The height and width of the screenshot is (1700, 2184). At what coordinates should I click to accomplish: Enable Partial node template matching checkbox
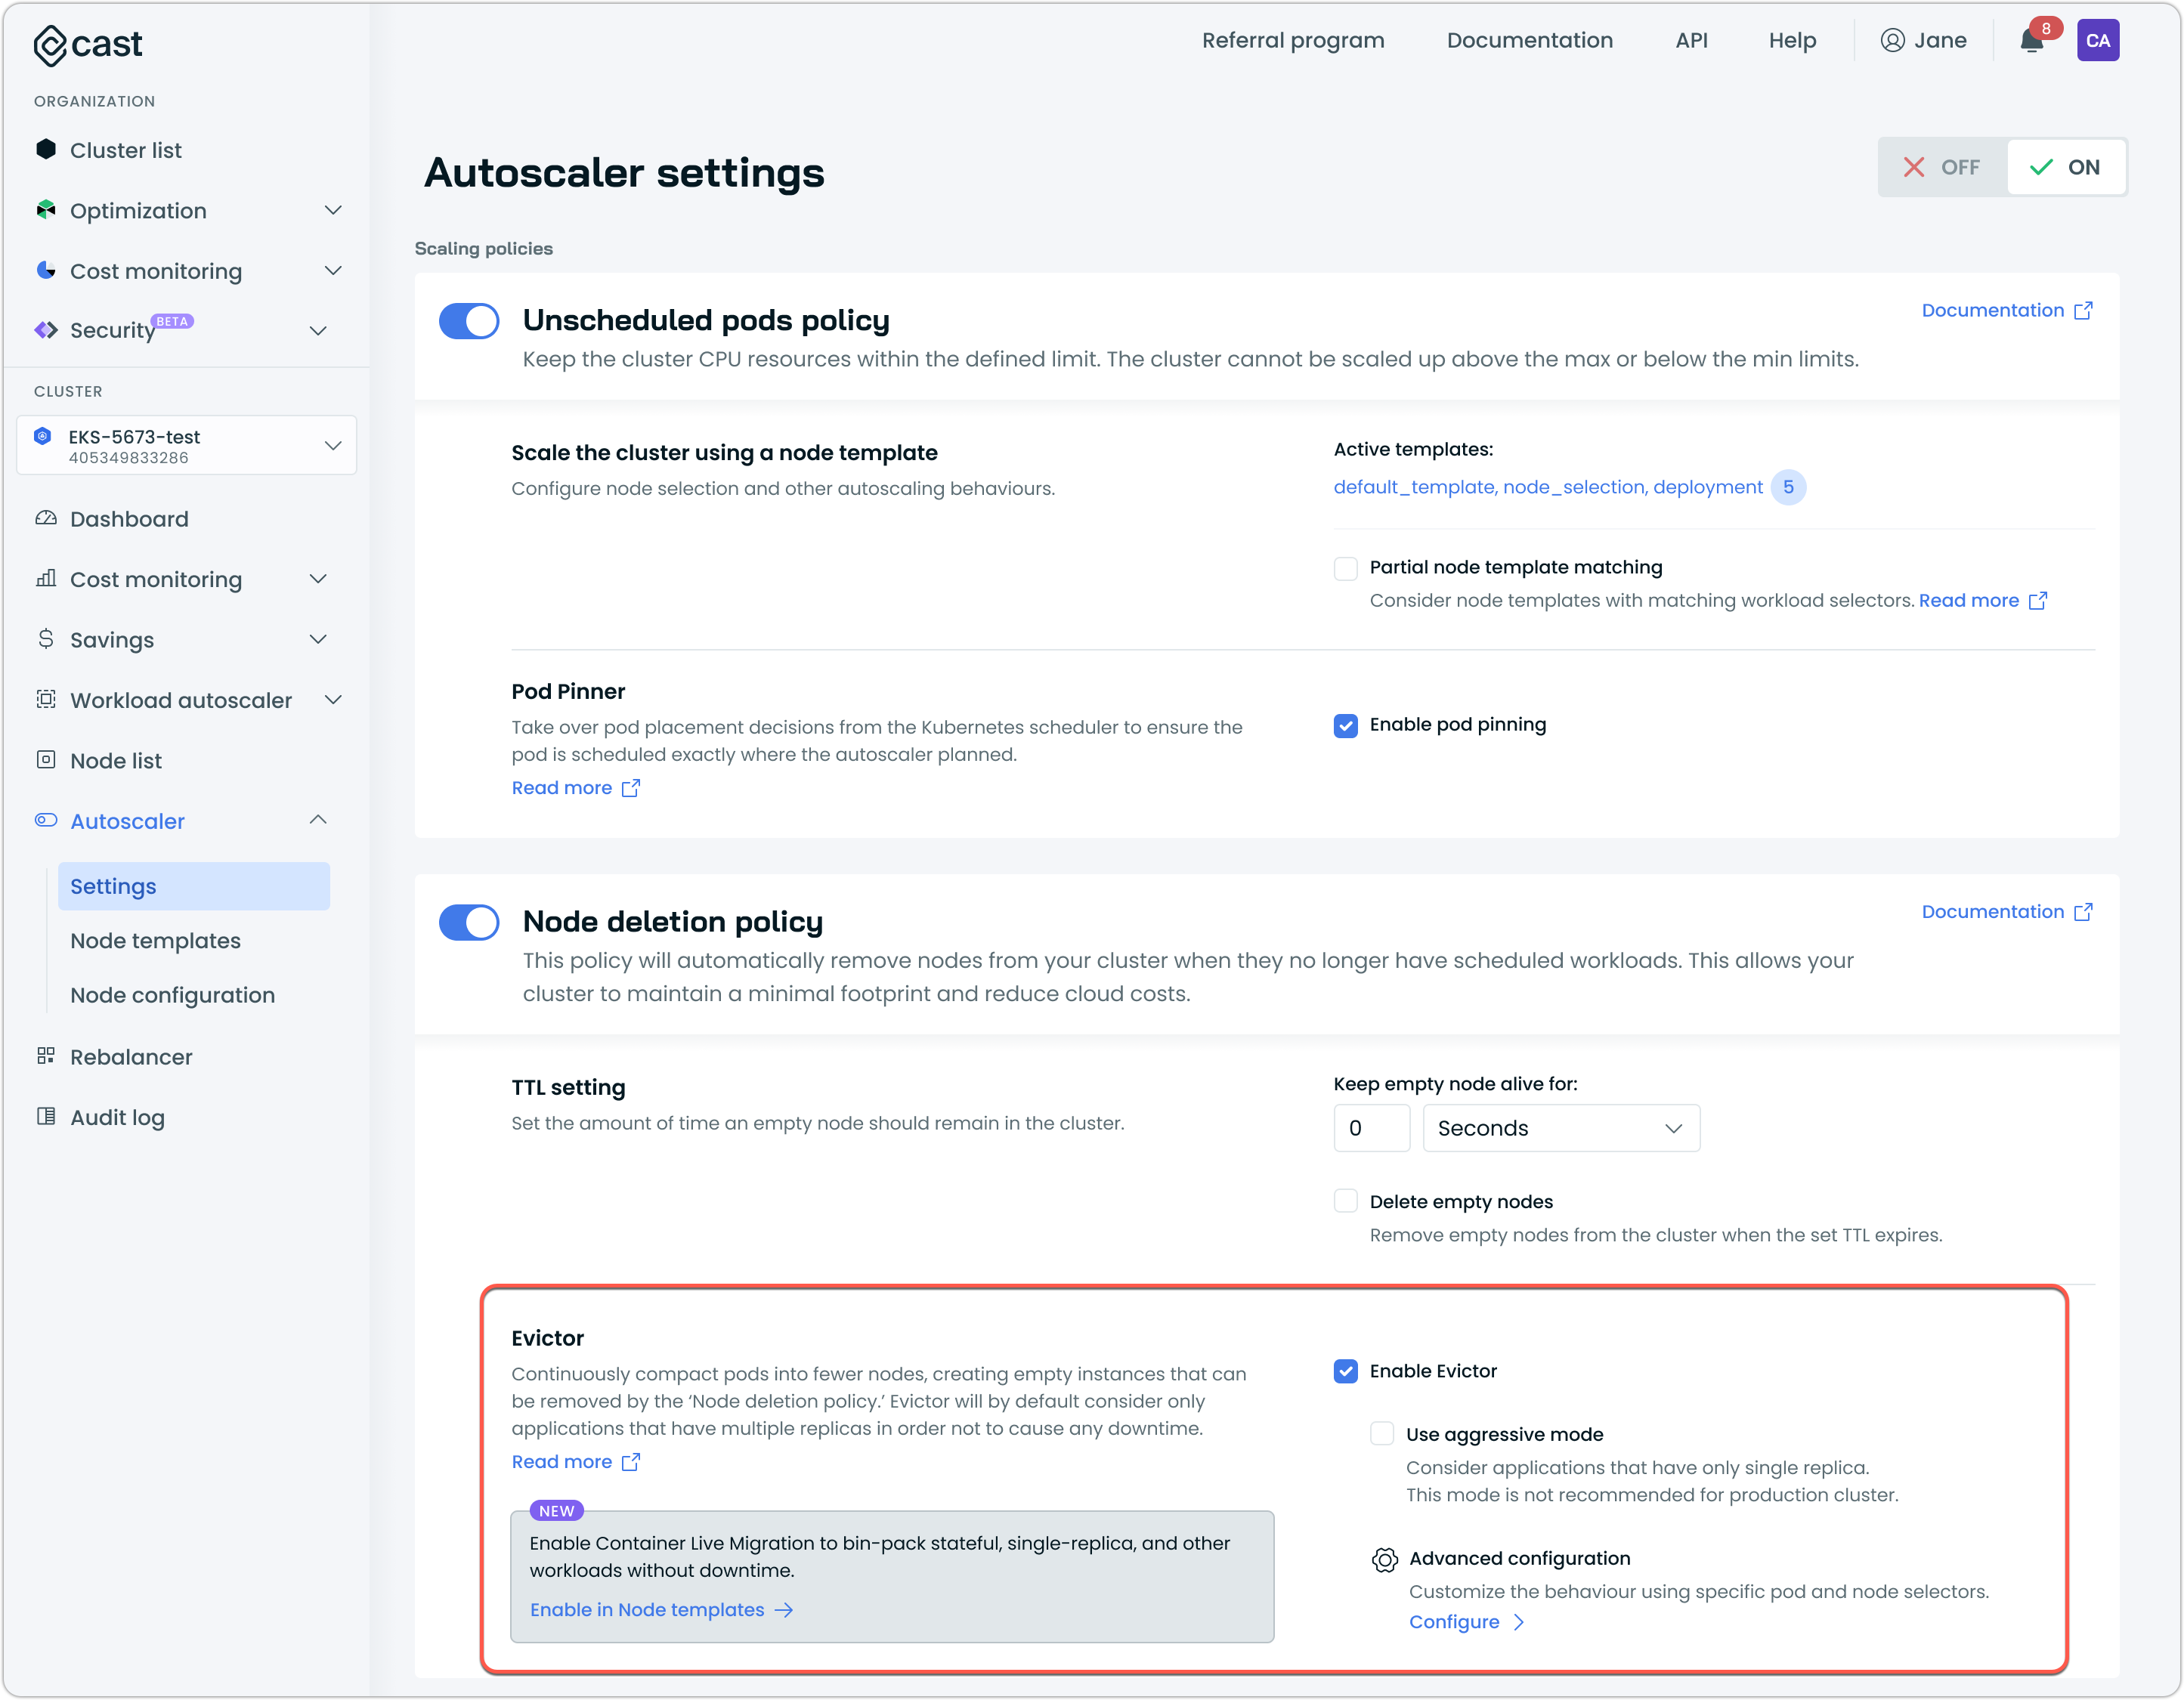tap(1345, 568)
